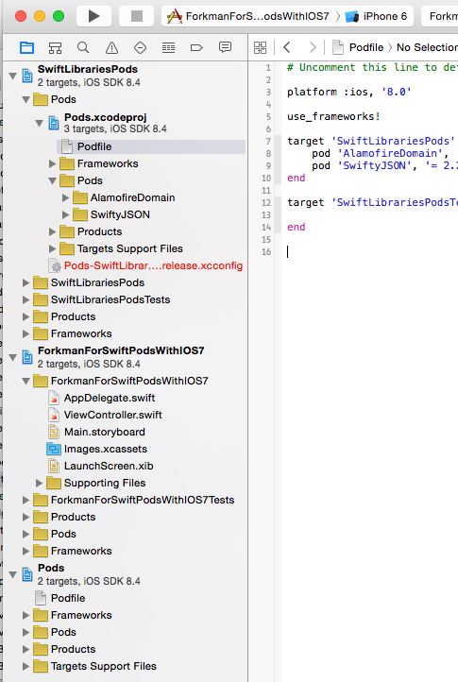Click Podfile in the jump bar
The width and height of the screenshot is (458, 682).
[358, 47]
